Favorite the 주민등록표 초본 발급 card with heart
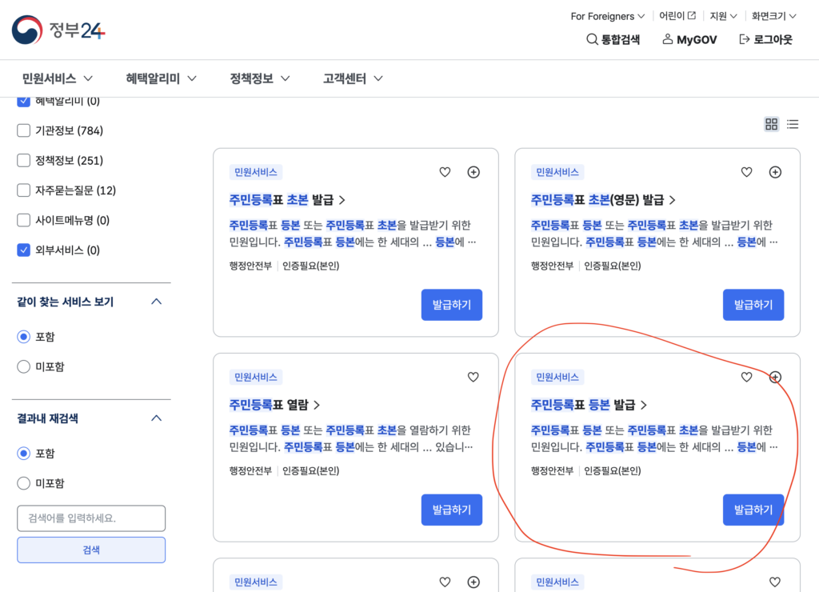Viewport: 819px width, 592px height. (x=445, y=172)
